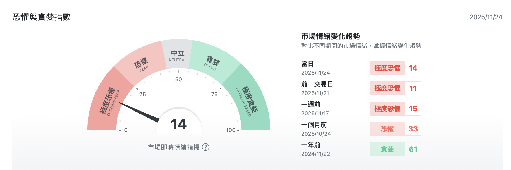
Task: Click the large 14 value in gauge center
Action: click(x=179, y=124)
